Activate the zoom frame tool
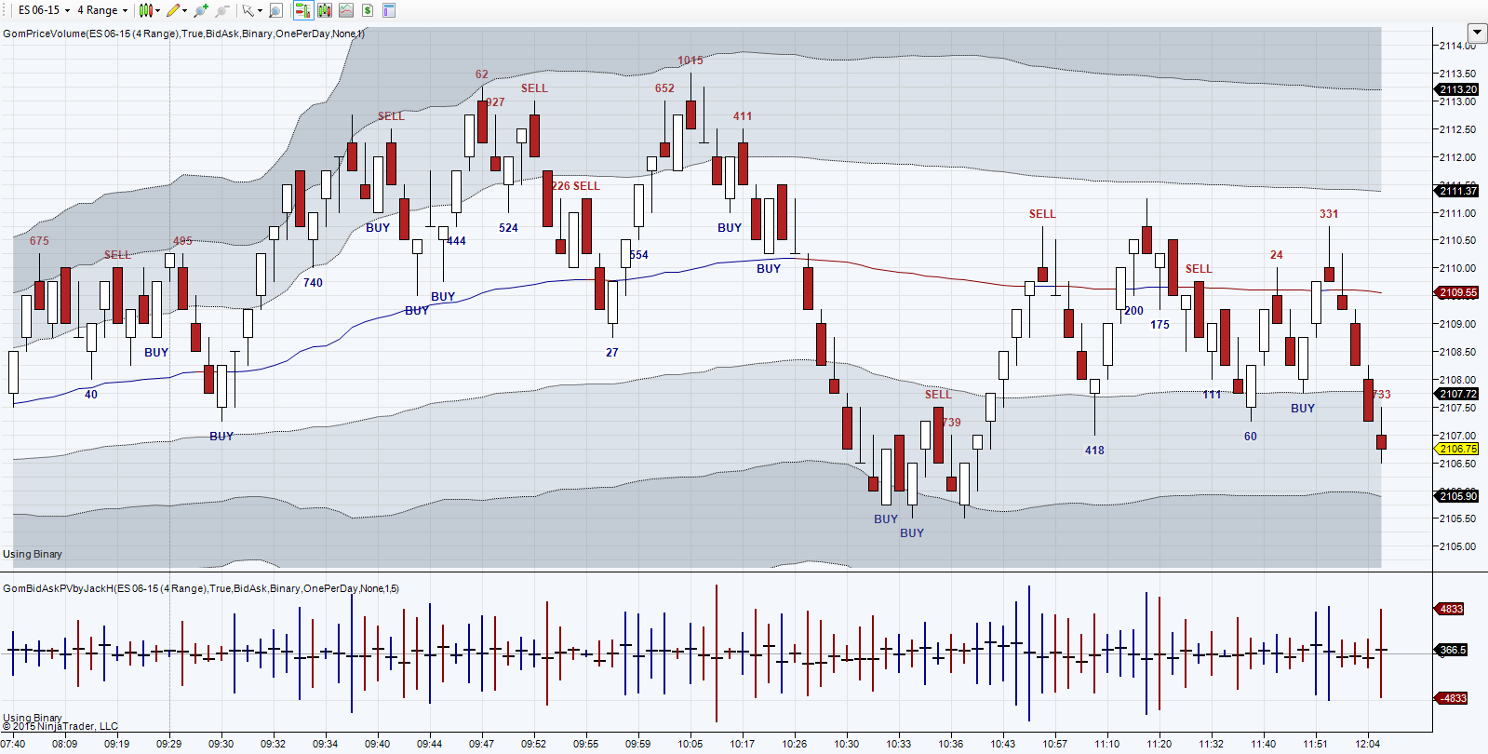This screenshot has height=754, width=1488. [x=275, y=10]
